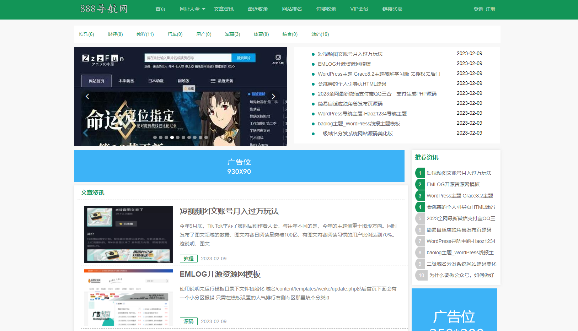Viewport: 578px width, 331px height.
Task: Click the 注册 register link
Action: (x=490, y=9)
